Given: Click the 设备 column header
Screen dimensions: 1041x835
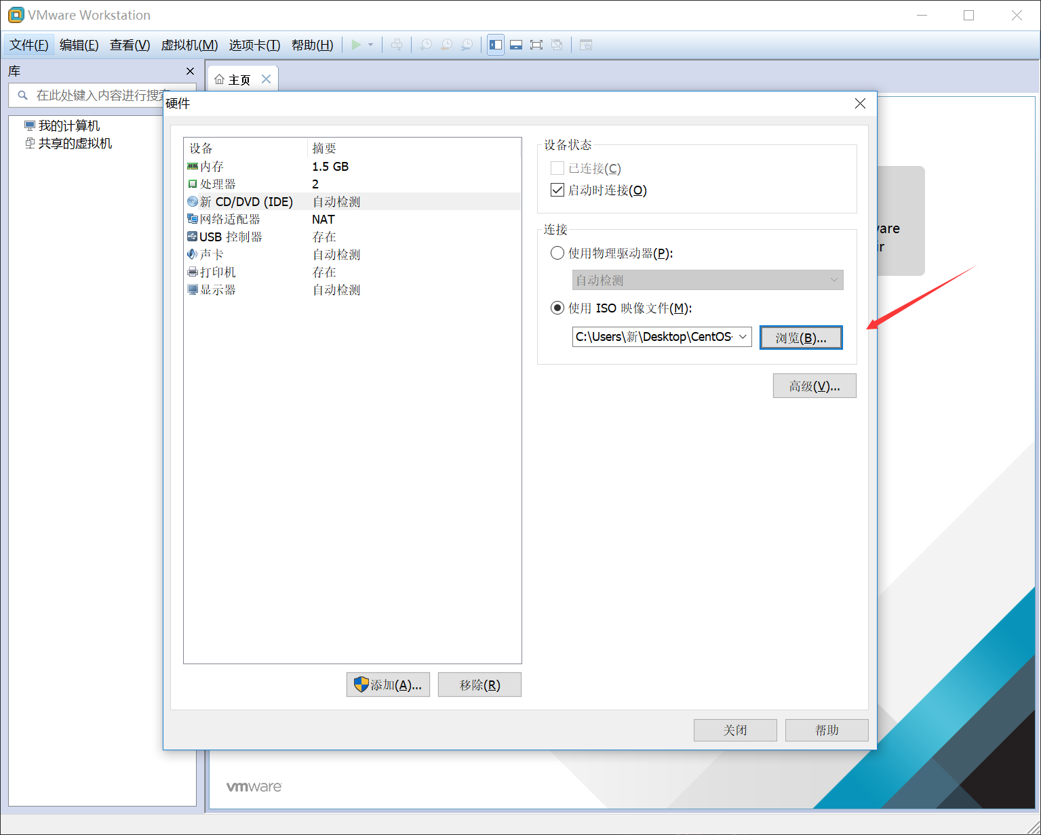Looking at the screenshot, I should (x=245, y=148).
